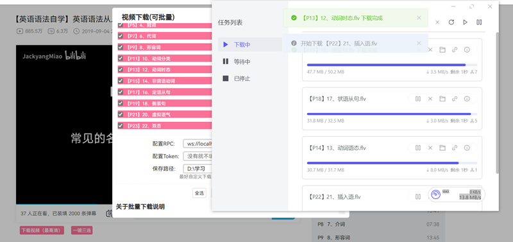
Task: Dismiss the 开始下载 【P22】21、插入语.flv notification
Action: point(419,43)
